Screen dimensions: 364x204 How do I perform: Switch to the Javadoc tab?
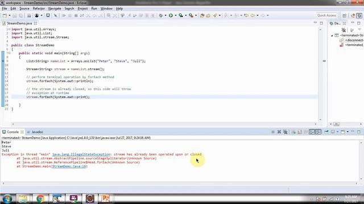tap(35, 132)
